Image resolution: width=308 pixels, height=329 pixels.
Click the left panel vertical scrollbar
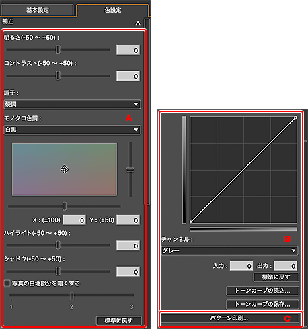tap(147, 112)
